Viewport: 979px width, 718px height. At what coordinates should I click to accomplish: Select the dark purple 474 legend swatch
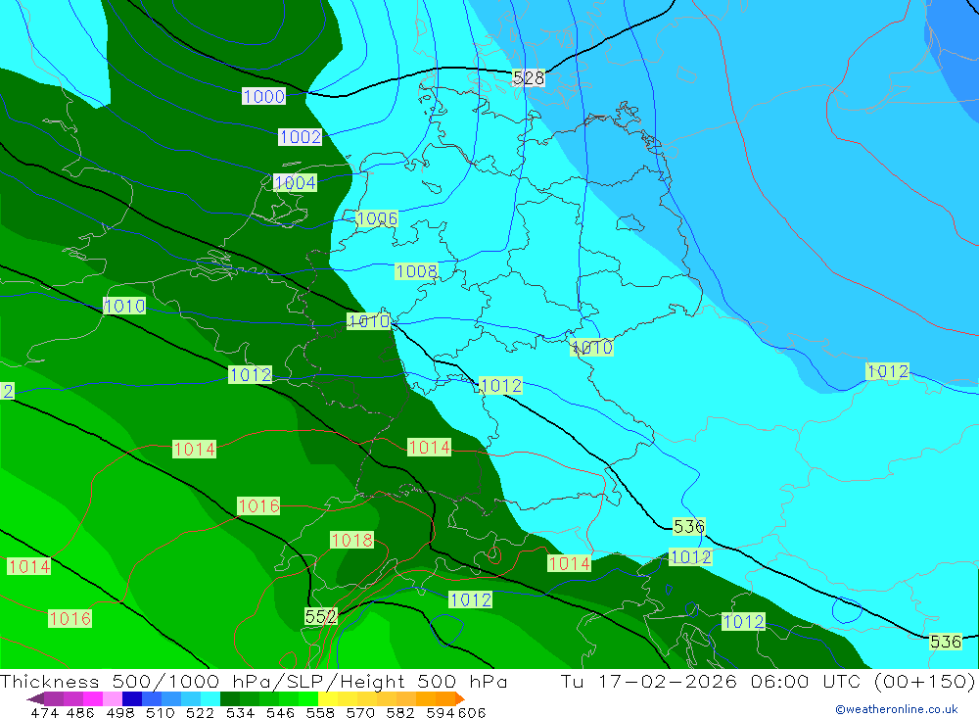pyautogui.click(x=53, y=698)
